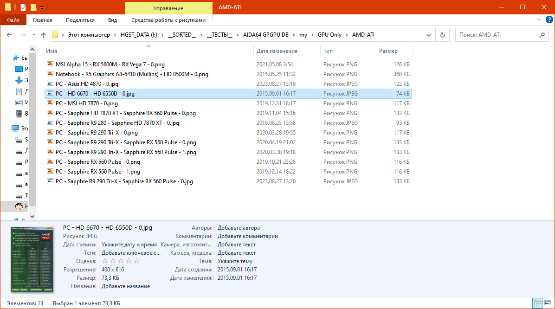555x309 pixels.
Task: Click Добавьте автора in details pane
Action: click(239, 228)
